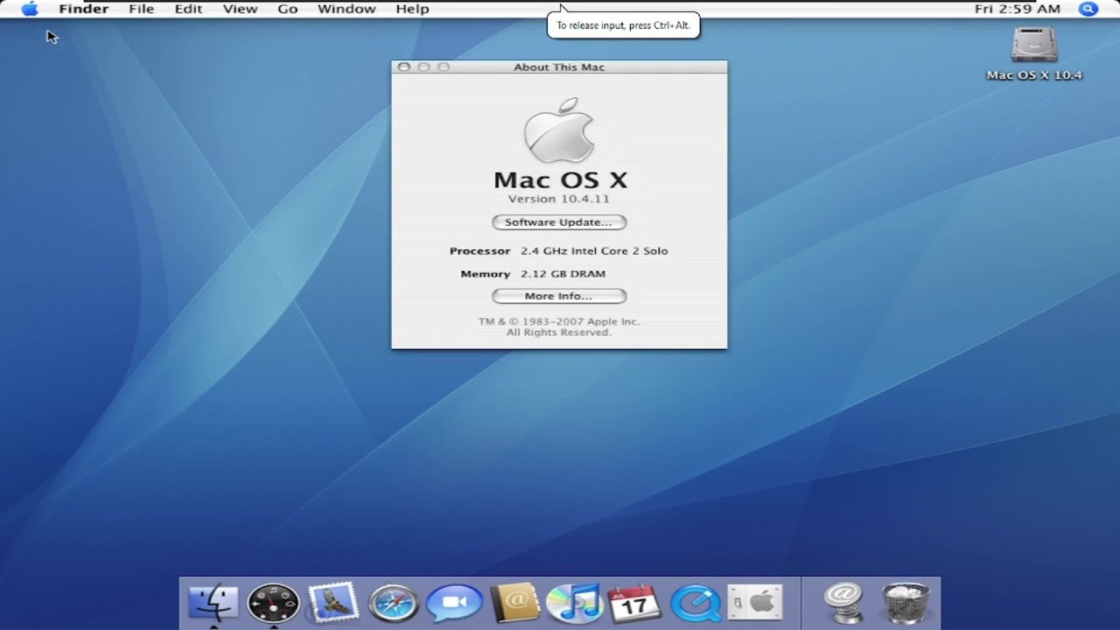Open the Help menu

click(x=412, y=9)
